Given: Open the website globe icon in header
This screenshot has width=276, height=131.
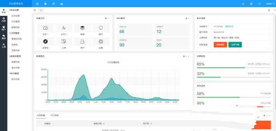Looking at the screenshot, I should click(x=46, y=4).
